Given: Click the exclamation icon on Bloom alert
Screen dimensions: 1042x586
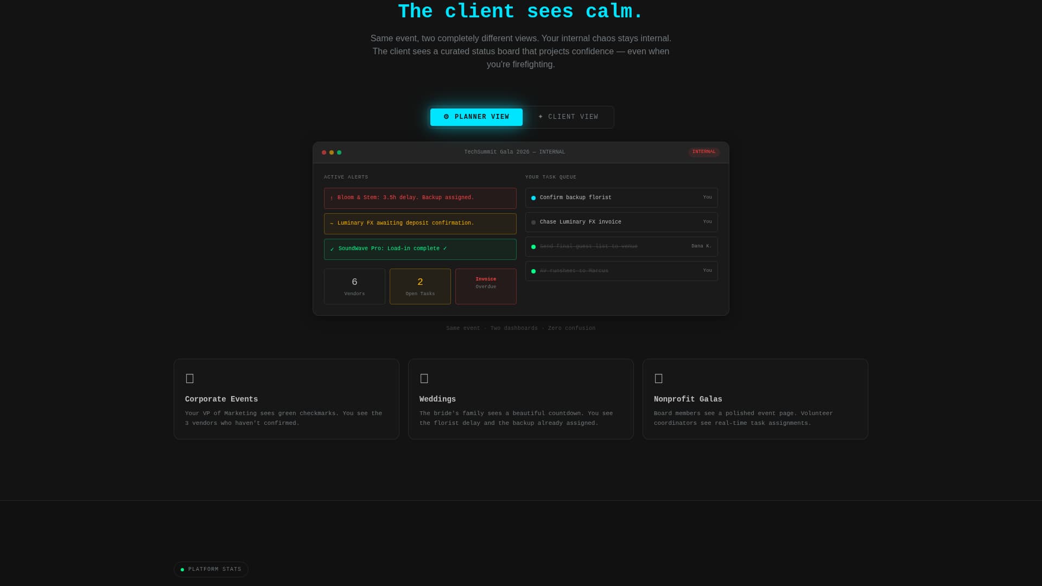Looking at the screenshot, I should click(332, 198).
